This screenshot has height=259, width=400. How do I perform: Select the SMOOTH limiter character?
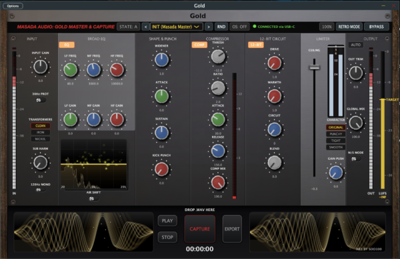pyautogui.click(x=336, y=147)
